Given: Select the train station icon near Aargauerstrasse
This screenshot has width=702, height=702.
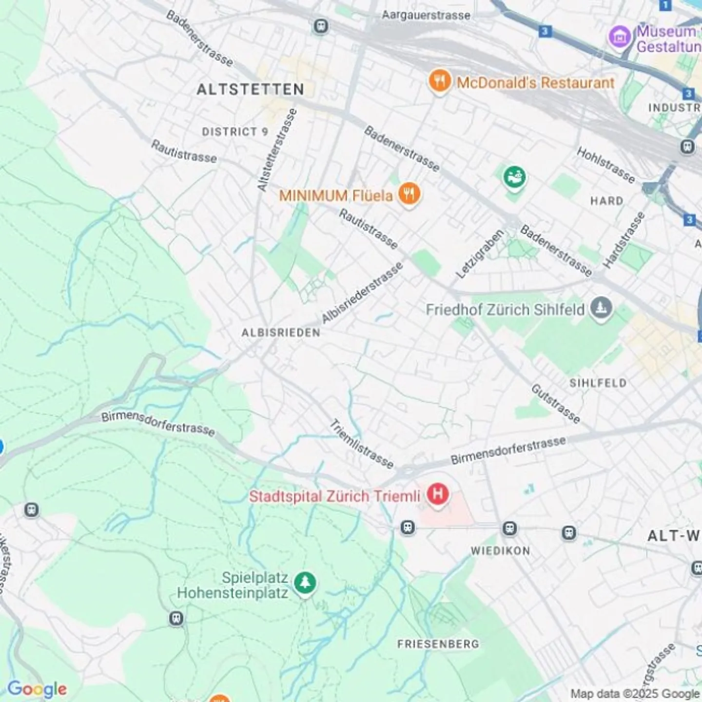Looking at the screenshot, I should pyautogui.click(x=321, y=26).
